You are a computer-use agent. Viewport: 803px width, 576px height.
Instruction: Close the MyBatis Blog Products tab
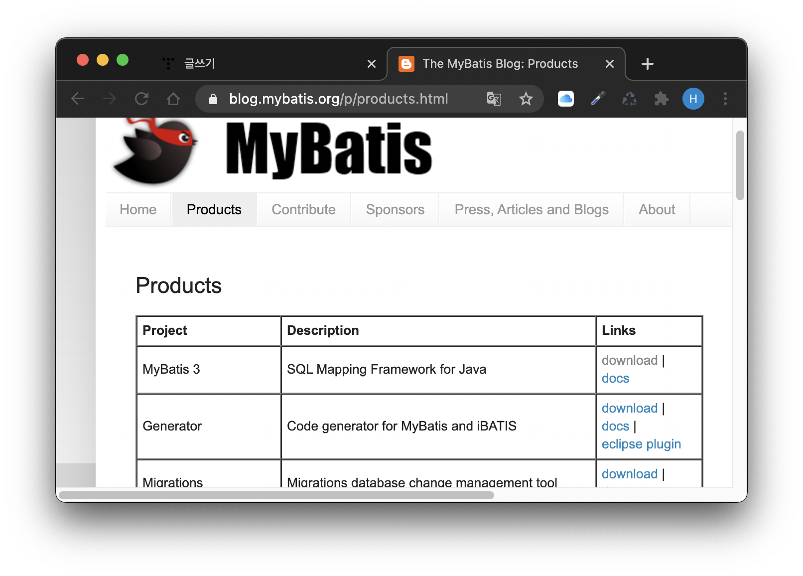click(610, 64)
